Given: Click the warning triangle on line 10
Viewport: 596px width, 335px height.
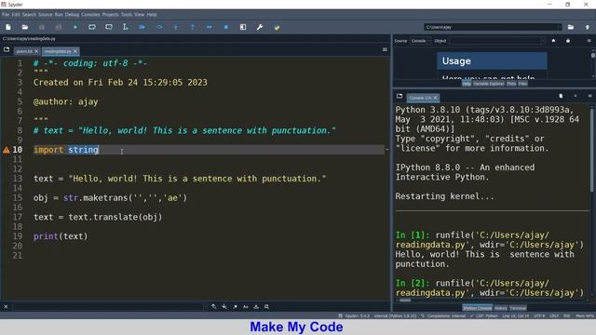Looking at the screenshot, I should (7, 150).
